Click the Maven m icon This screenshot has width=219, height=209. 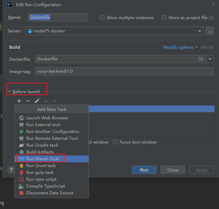(22, 159)
